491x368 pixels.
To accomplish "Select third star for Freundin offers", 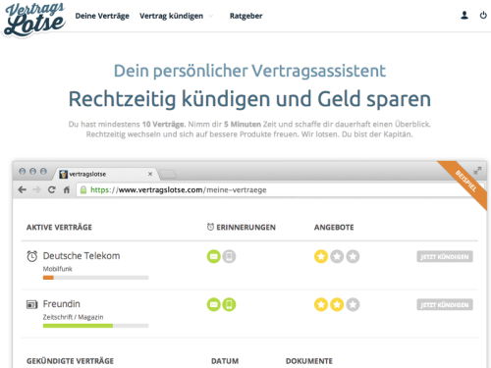I will click(353, 305).
